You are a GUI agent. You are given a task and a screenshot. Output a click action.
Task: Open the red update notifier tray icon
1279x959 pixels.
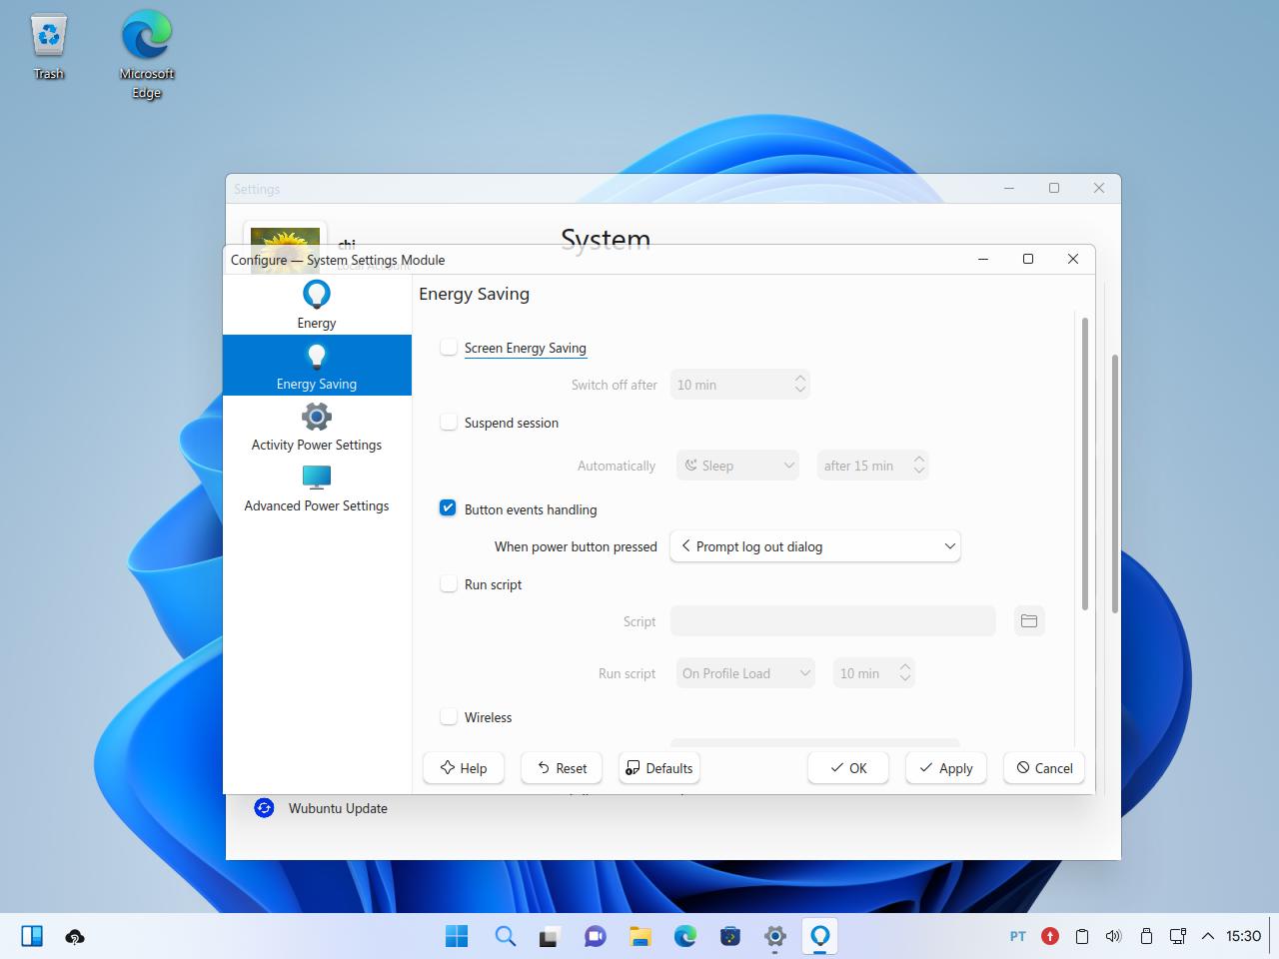1050,936
